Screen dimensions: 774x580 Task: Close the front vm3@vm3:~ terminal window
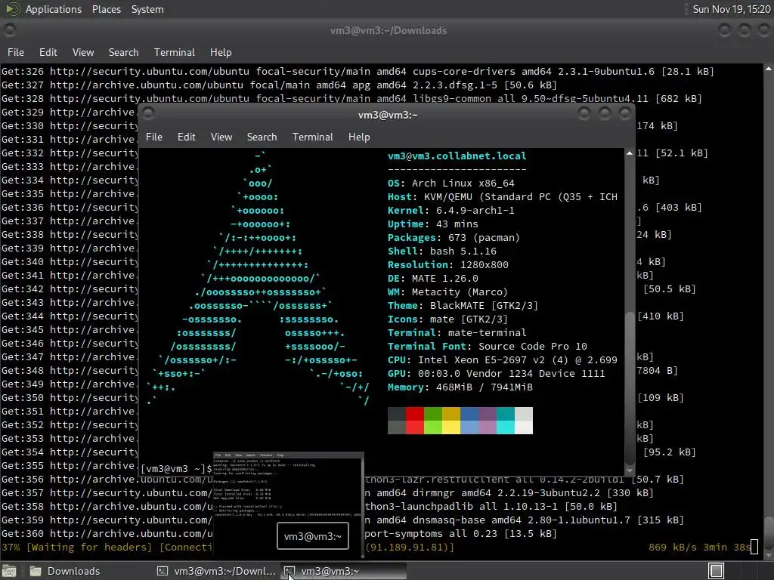625,114
